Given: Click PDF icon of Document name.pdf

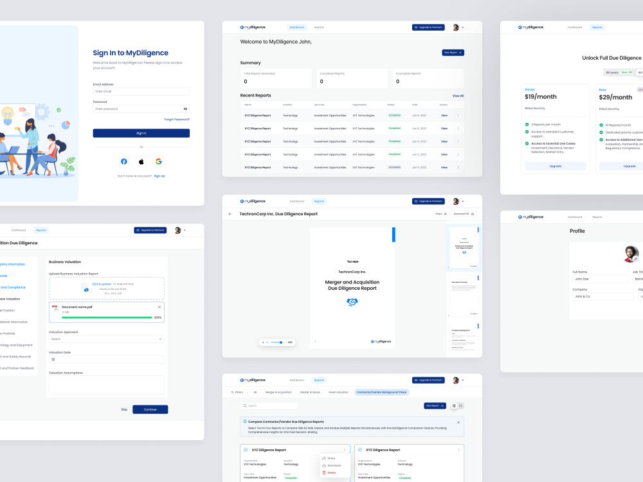Looking at the screenshot, I should click(55, 308).
